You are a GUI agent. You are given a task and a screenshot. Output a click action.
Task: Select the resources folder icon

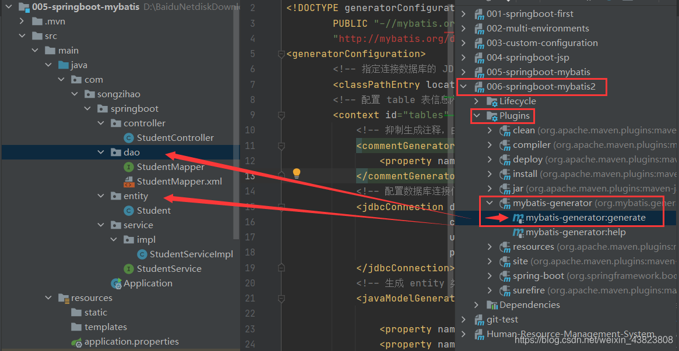[64, 298]
